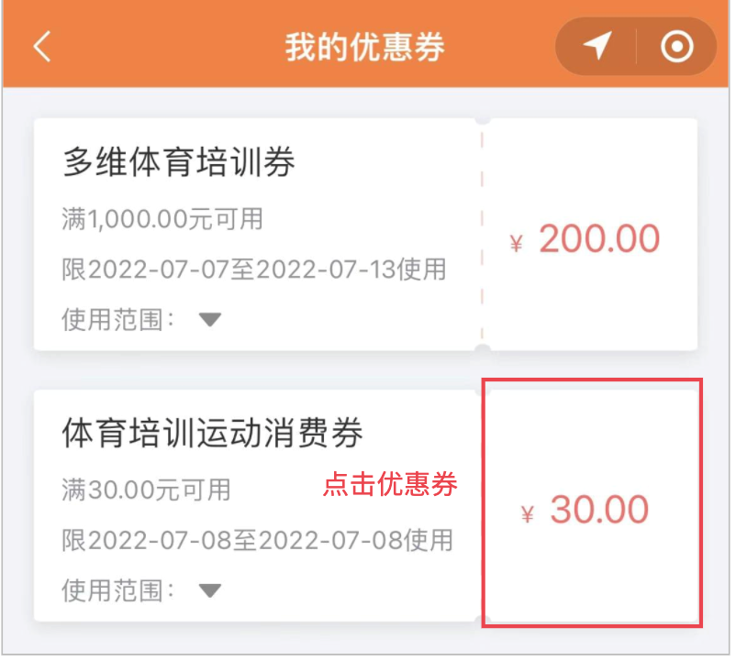Select the 30.00 coupon amount

coord(599,511)
